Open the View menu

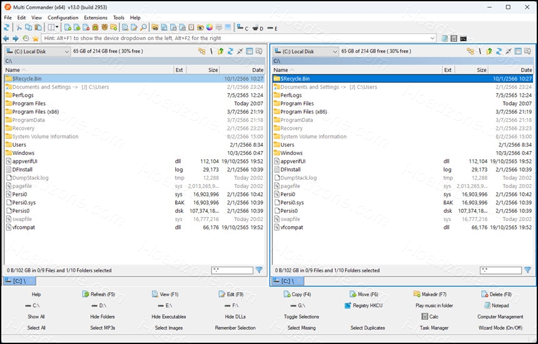click(x=36, y=17)
